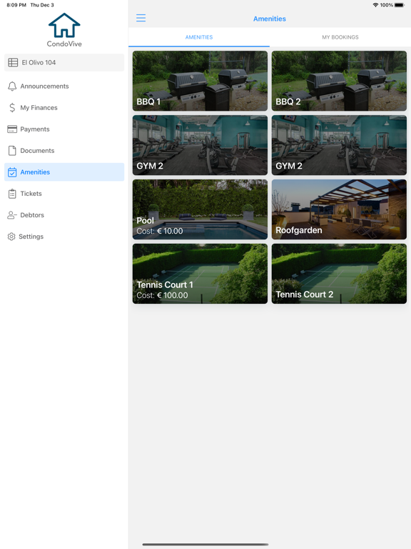
Task: Open the BBQ 2 amenity card
Action: point(339,81)
